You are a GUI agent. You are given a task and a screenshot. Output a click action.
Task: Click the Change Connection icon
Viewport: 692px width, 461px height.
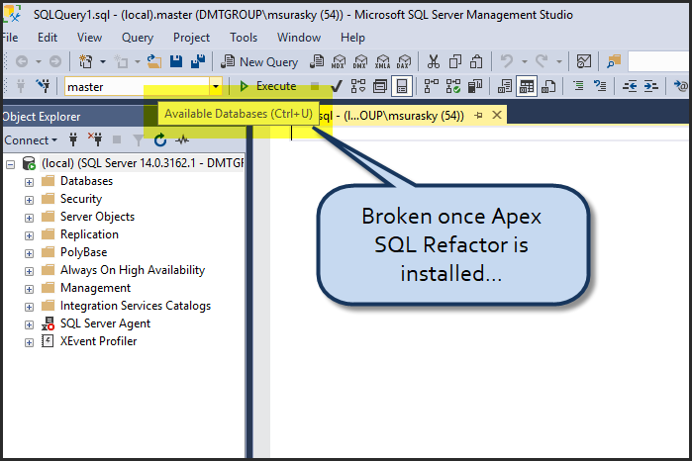pos(43,86)
